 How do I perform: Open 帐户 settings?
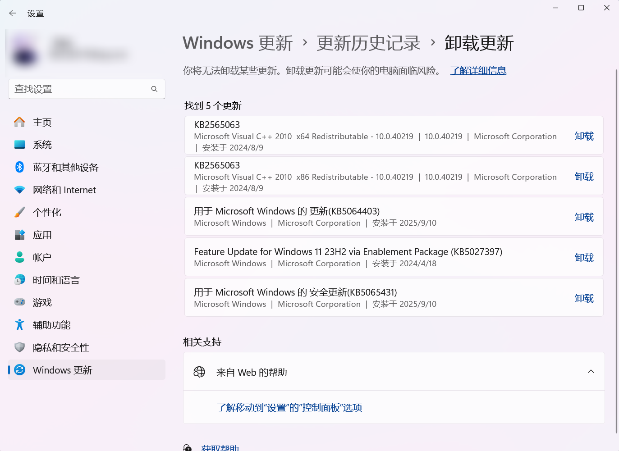point(87,257)
